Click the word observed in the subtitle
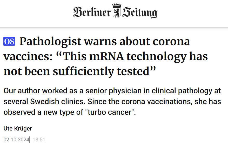The height and width of the screenshot is (146, 228). coord(19,112)
